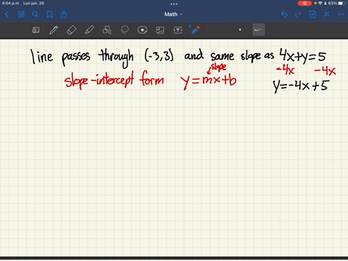Redo the last undone action

click(x=299, y=14)
